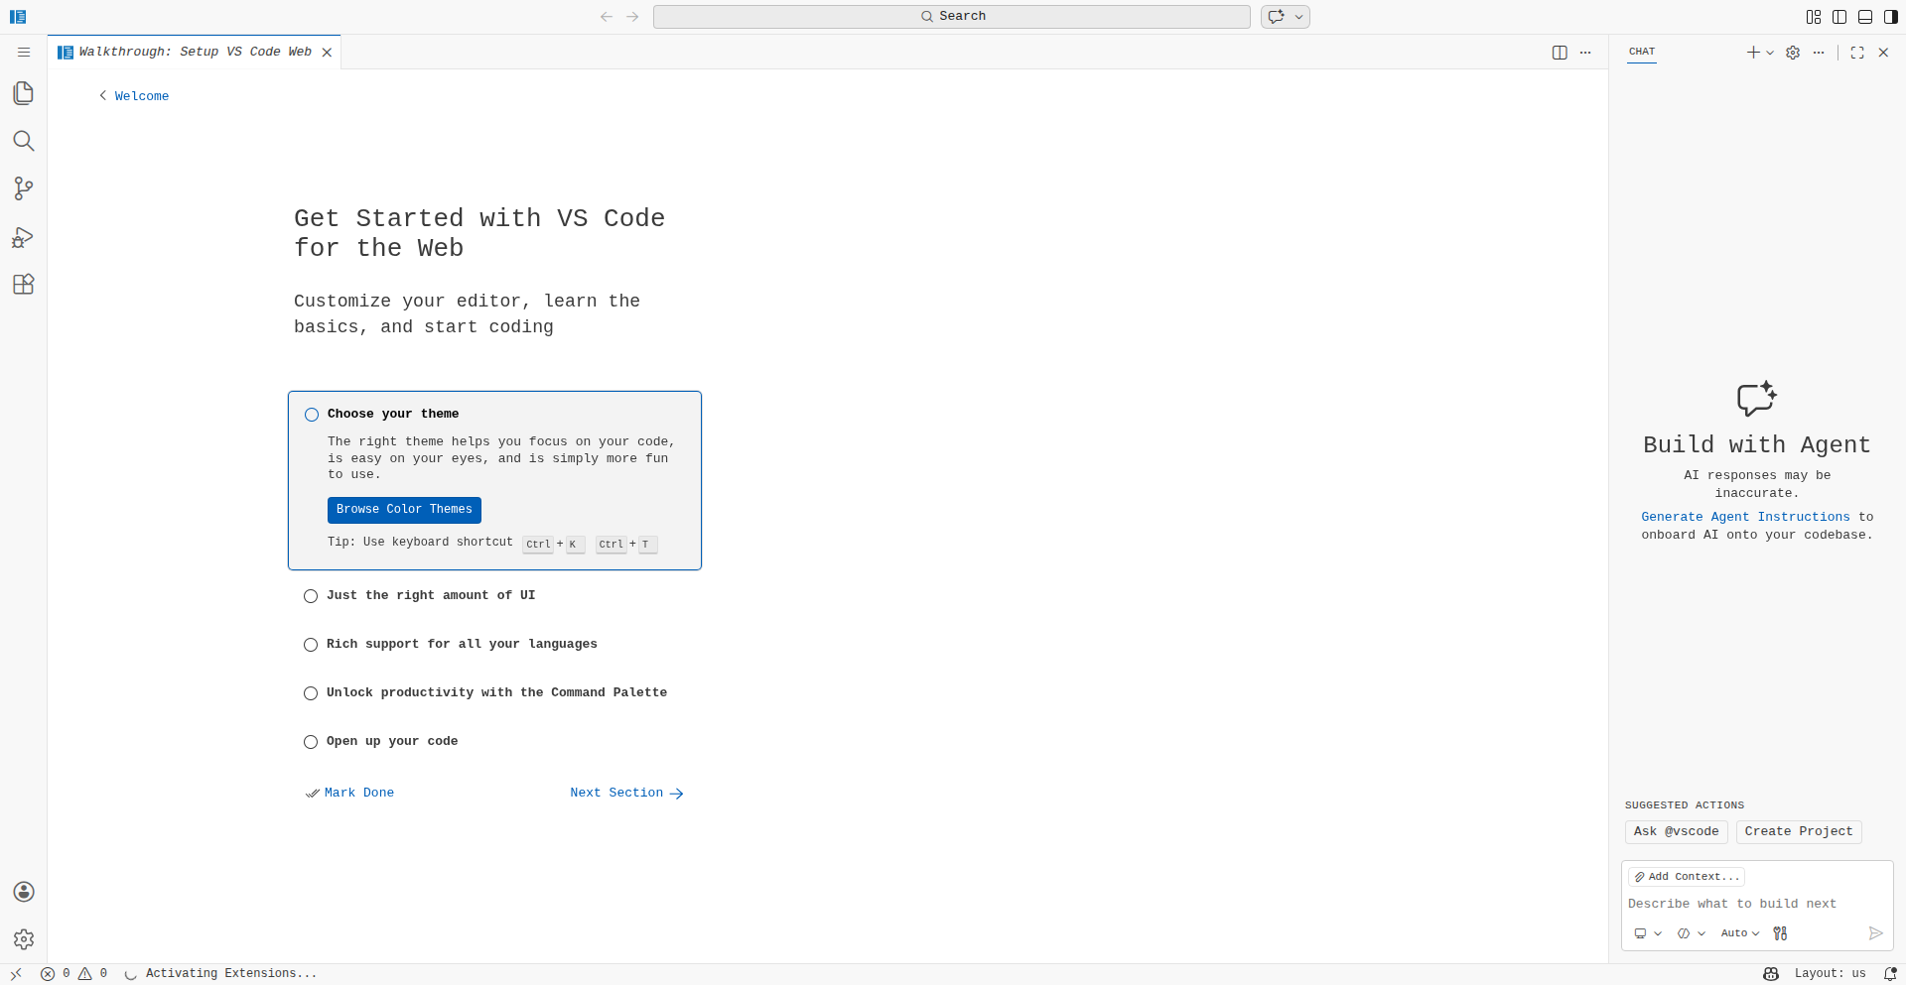The image size is (1906, 985).
Task: Open the chat dropdown beside the search bar
Action: click(1298, 17)
